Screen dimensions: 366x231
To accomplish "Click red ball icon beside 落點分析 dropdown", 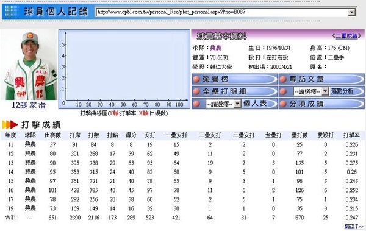I will pyautogui.click(x=284, y=91).
